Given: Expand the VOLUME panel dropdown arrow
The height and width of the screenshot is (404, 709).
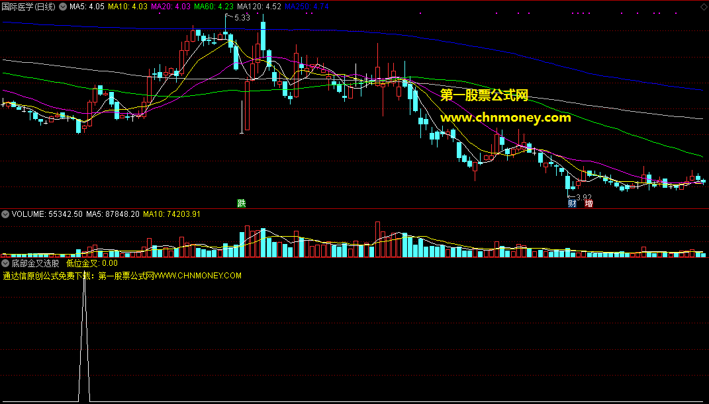Looking at the screenshot, I should pos(5,214).
